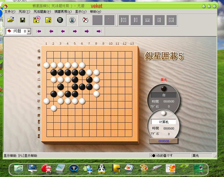Click the black stone atop the 你 panel

pyautogui.click(x=164, y=89)
